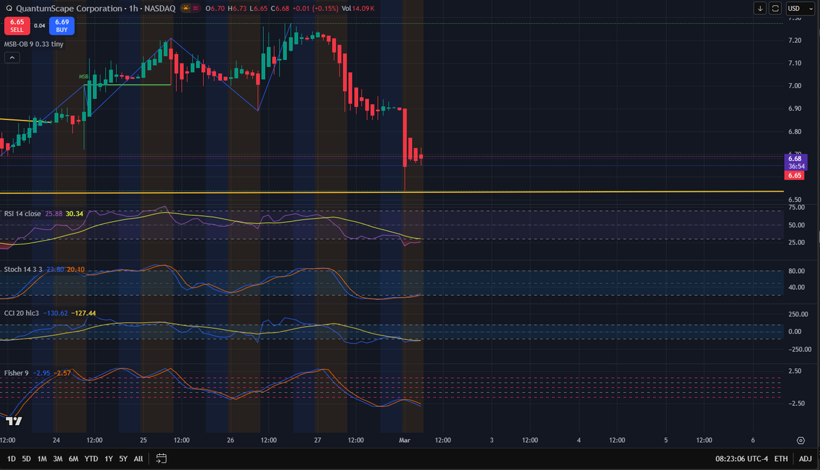Switch to the 5Y time range
The image size is (820, 470).
coord(123,458)
